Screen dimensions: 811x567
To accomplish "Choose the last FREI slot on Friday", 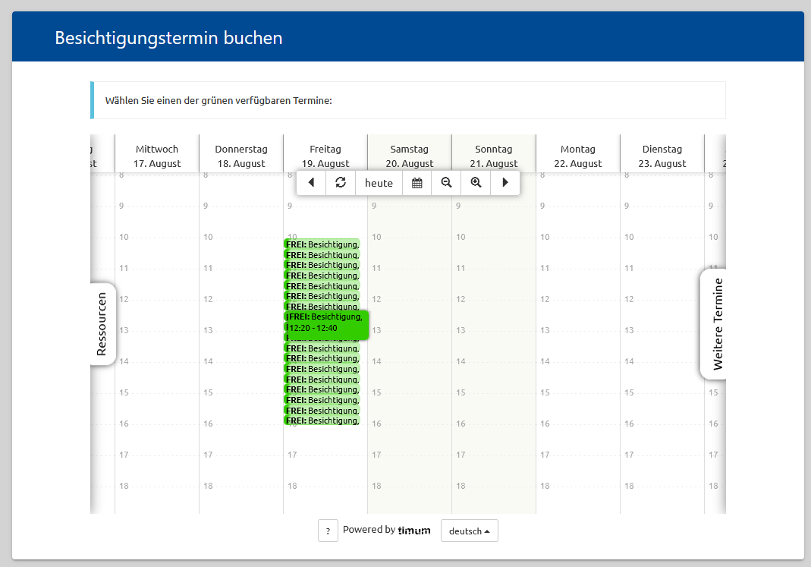I will (322, 421).
